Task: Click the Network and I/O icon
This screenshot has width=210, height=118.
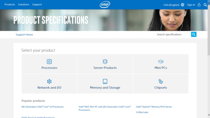Action: (x=49, y=81)
